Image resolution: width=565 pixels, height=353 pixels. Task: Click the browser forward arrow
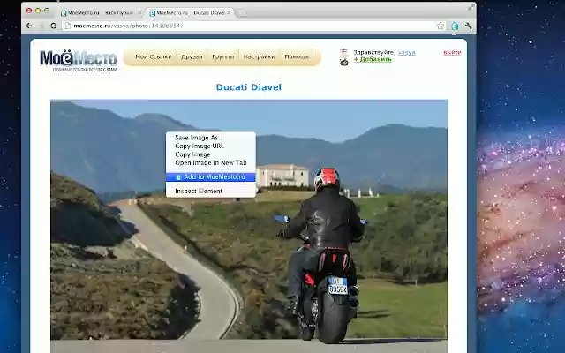pos(41,26)
